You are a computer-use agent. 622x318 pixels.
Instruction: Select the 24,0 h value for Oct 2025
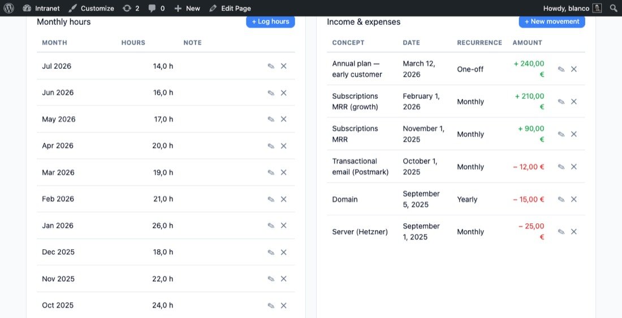tap(163, 306)
